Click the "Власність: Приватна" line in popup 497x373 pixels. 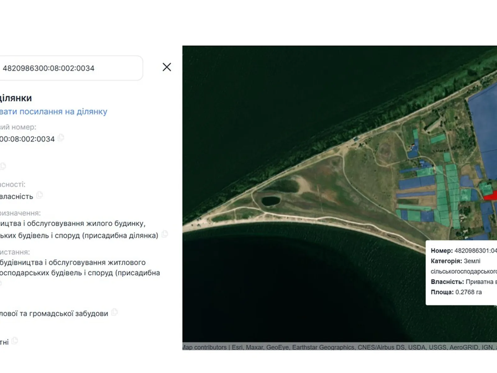463,282
